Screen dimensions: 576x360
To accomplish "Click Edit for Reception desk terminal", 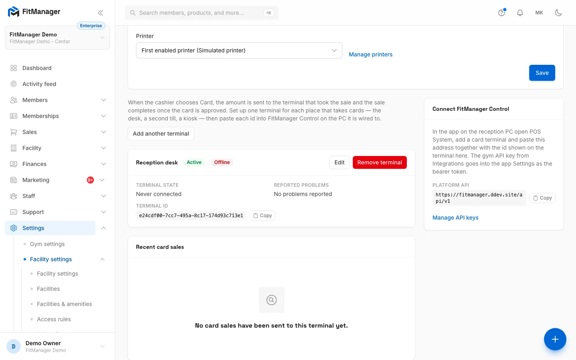I will pyautogui.click(x=340, y=162).
